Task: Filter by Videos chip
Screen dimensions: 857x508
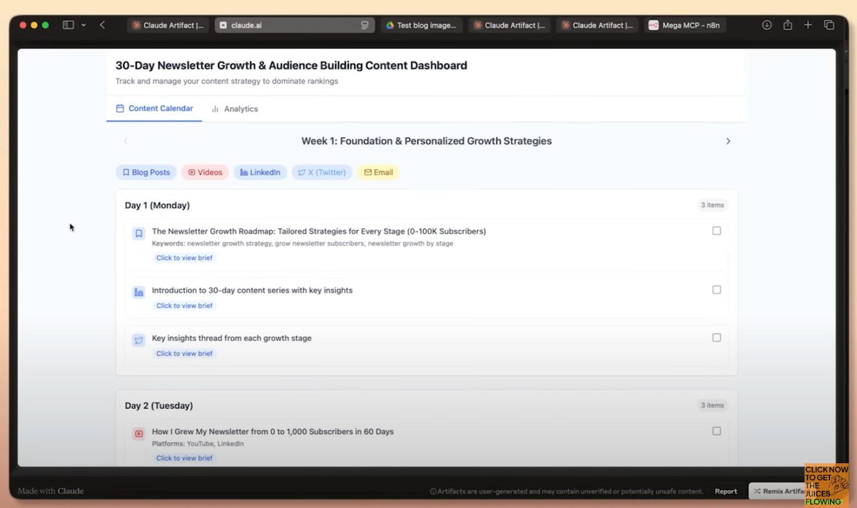Action: [205, 172]
